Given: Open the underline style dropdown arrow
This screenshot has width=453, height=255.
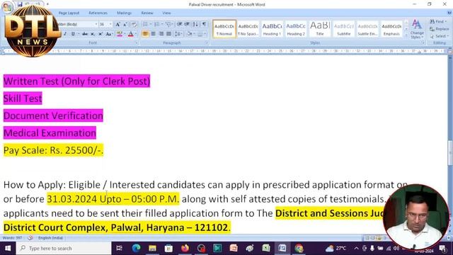Looking at the screenshot, I should click(78, 34).
